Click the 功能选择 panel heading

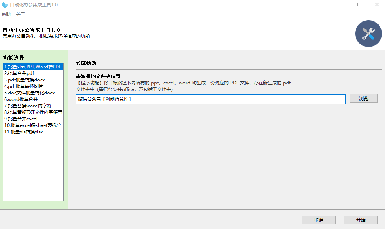[13, 58]
